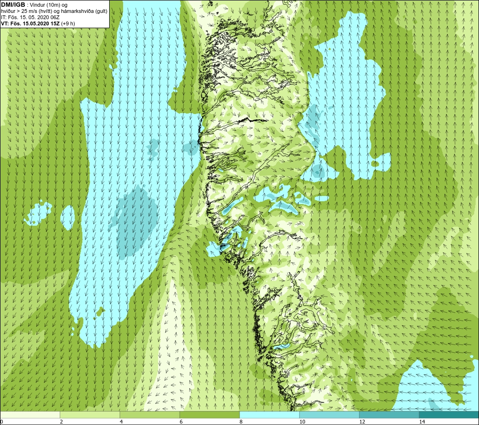Screen dimensions: 479x425
Task: Click the "VT: Fös. 15.05.2020 15Z" valid time
Action: [30, 23]
